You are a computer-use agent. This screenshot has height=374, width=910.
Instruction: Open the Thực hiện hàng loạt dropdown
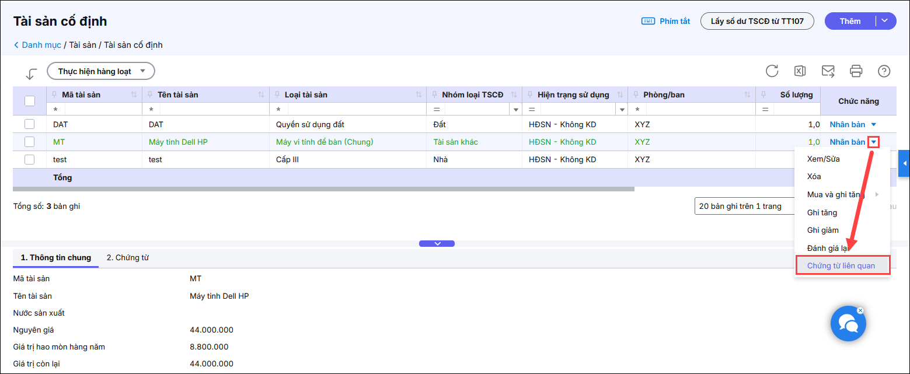coord(100,71)
